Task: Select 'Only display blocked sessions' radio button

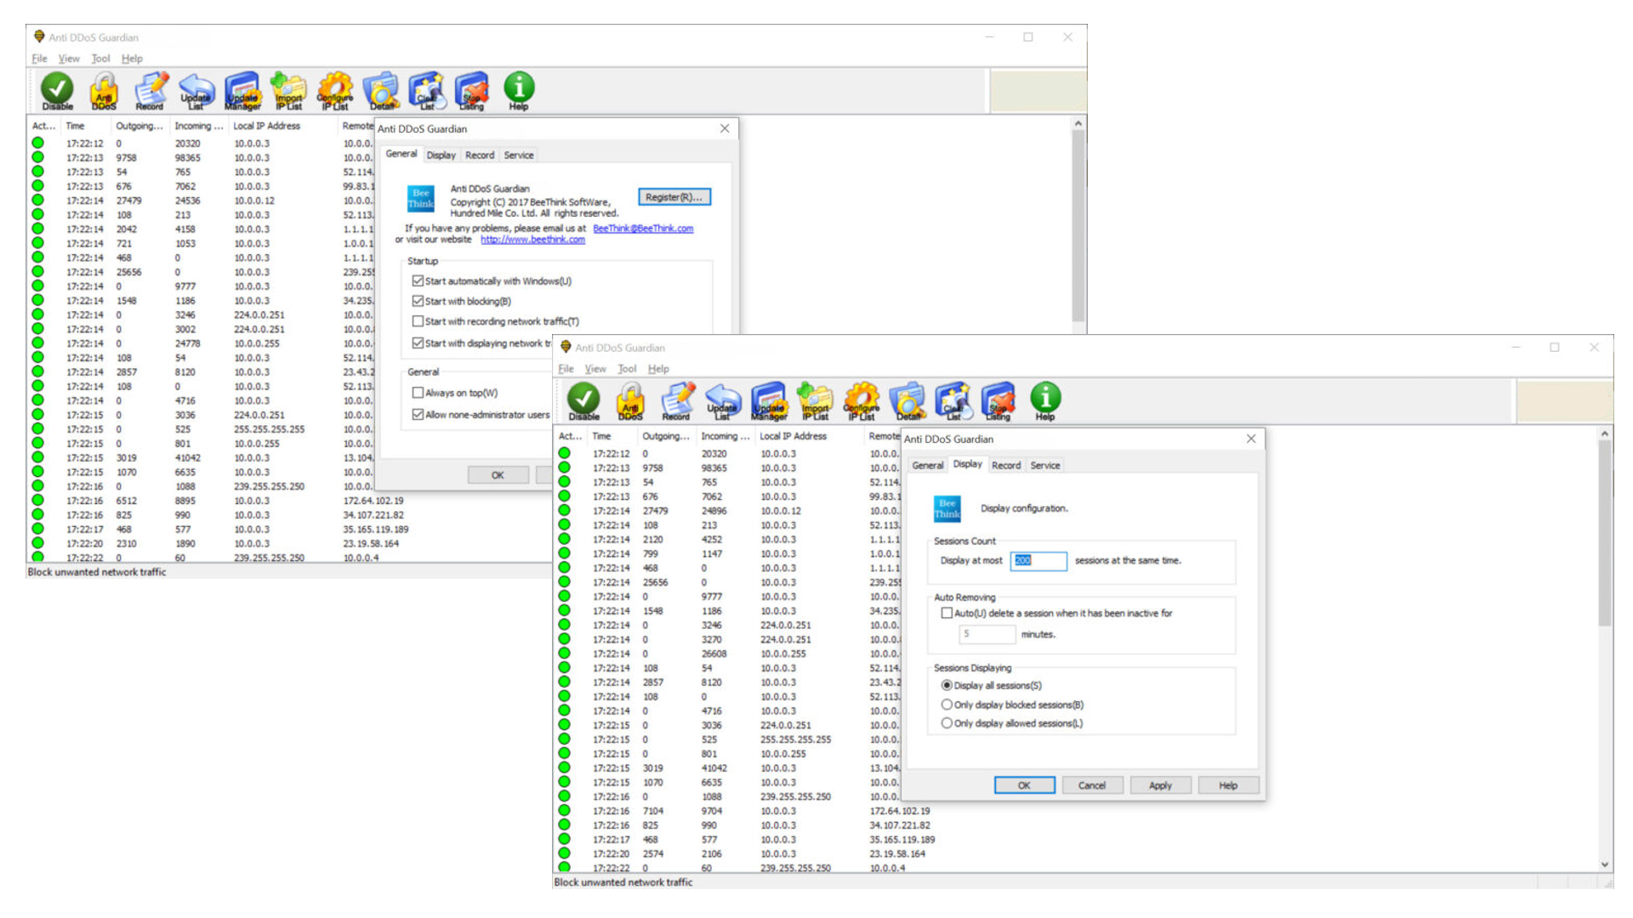Action: 947,705
